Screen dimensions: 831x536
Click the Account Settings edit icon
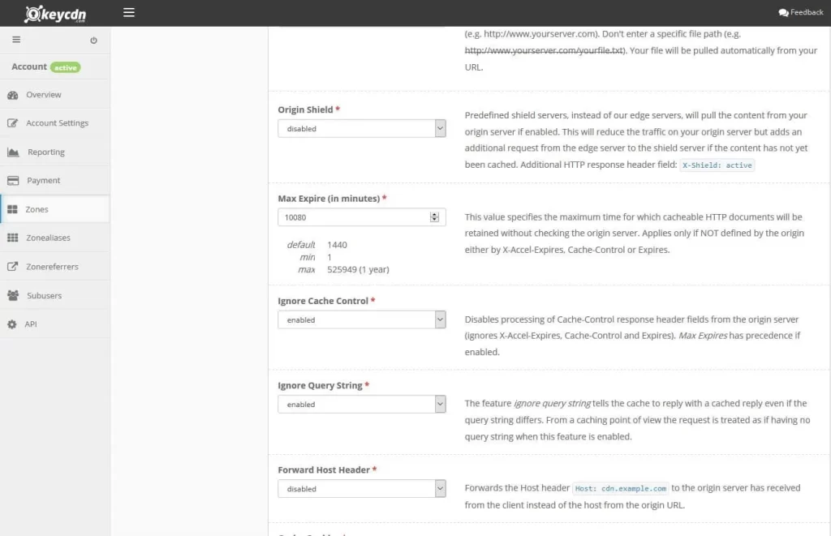pos(13,123)
